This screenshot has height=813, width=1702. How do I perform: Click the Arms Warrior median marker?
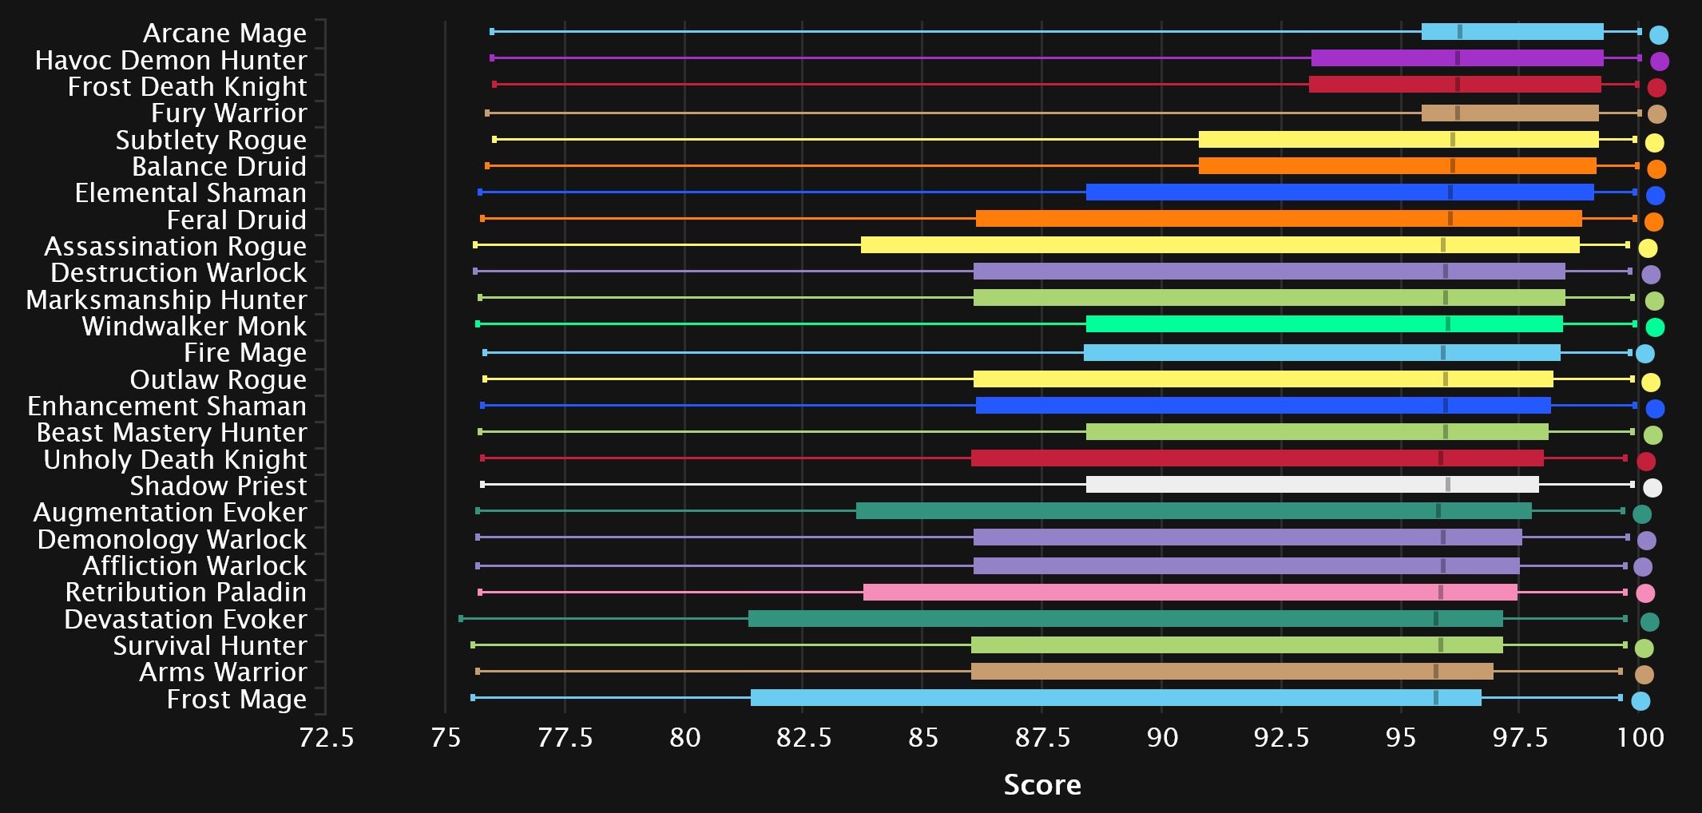point(1435,672)
